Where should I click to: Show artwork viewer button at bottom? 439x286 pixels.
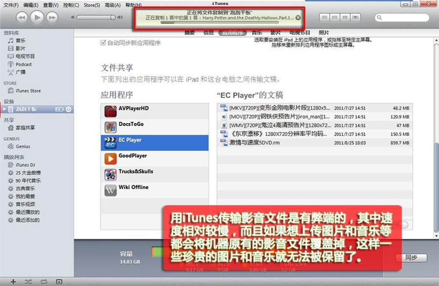point(59,282)
